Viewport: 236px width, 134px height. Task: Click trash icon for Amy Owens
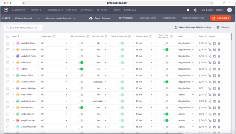coord(219,95)
